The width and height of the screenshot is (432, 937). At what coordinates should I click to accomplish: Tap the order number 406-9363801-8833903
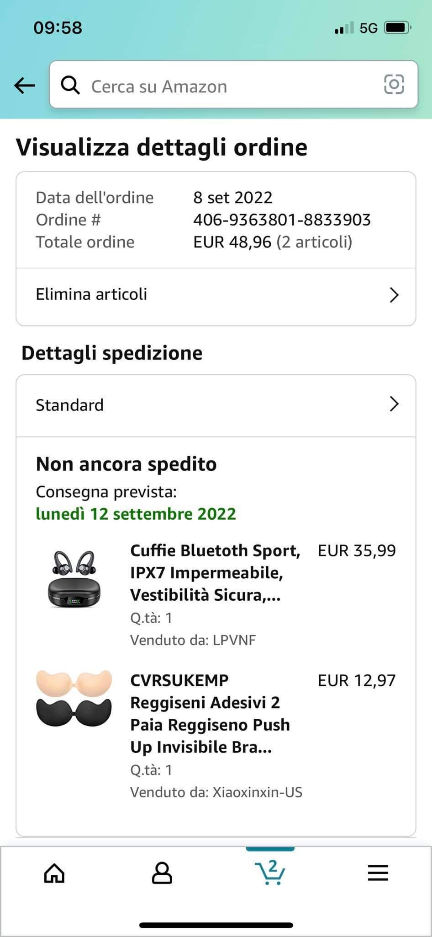click(x=282, y=220)
